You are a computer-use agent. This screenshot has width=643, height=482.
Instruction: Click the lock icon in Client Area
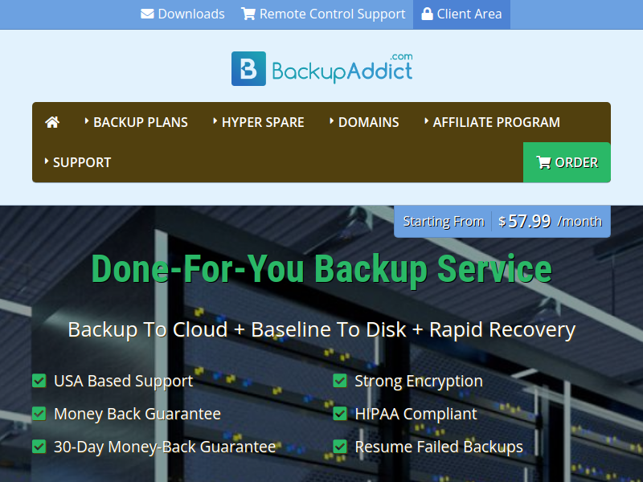(x=427, y=14)
